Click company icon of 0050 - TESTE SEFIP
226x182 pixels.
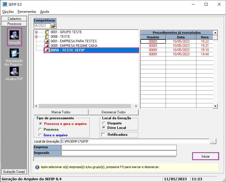click(47, 50)
